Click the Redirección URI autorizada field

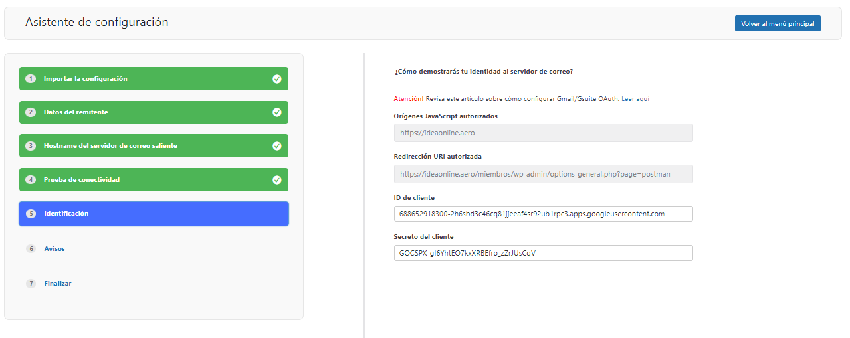[543, 174]
